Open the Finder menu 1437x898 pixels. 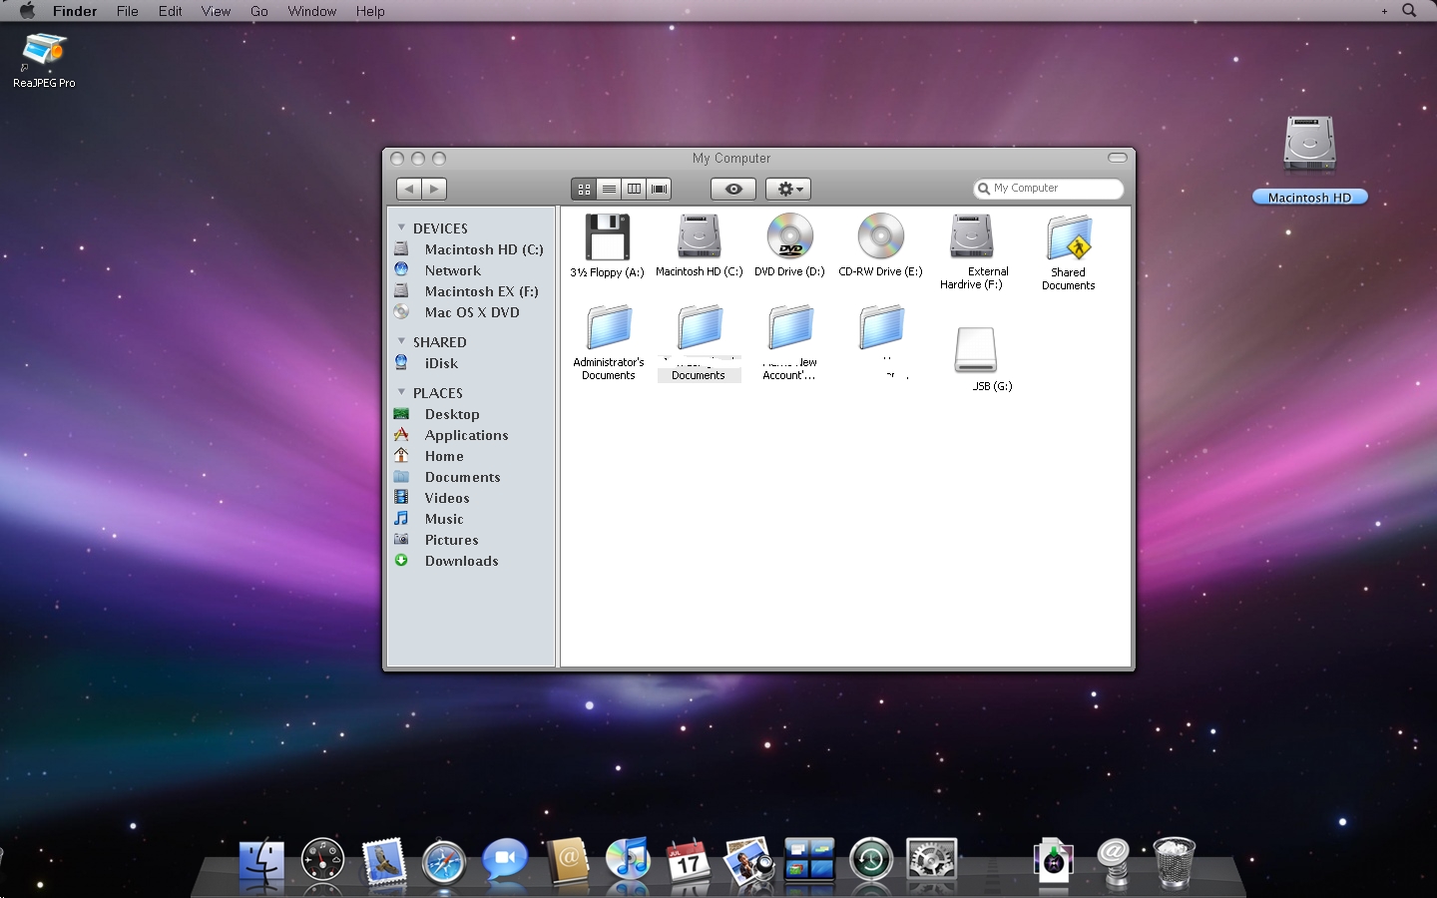75,11
